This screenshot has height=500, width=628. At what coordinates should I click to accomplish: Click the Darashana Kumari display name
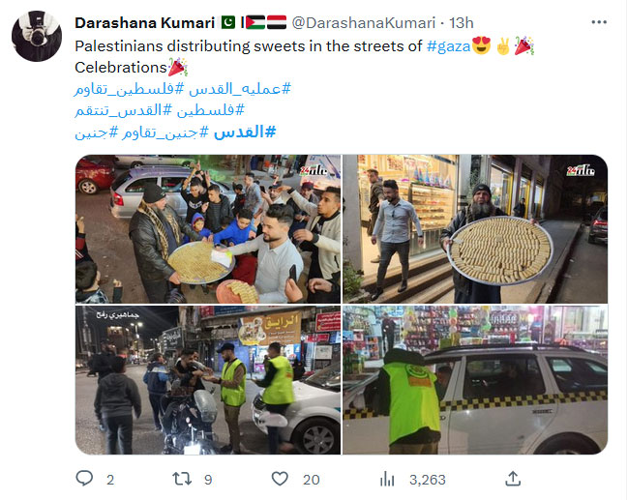[145, 23]
